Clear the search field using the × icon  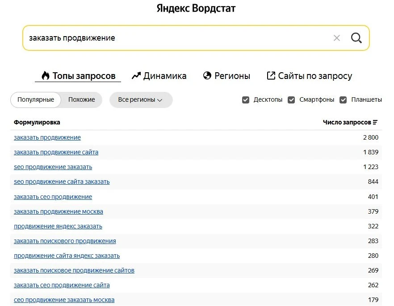pos(336,38)
